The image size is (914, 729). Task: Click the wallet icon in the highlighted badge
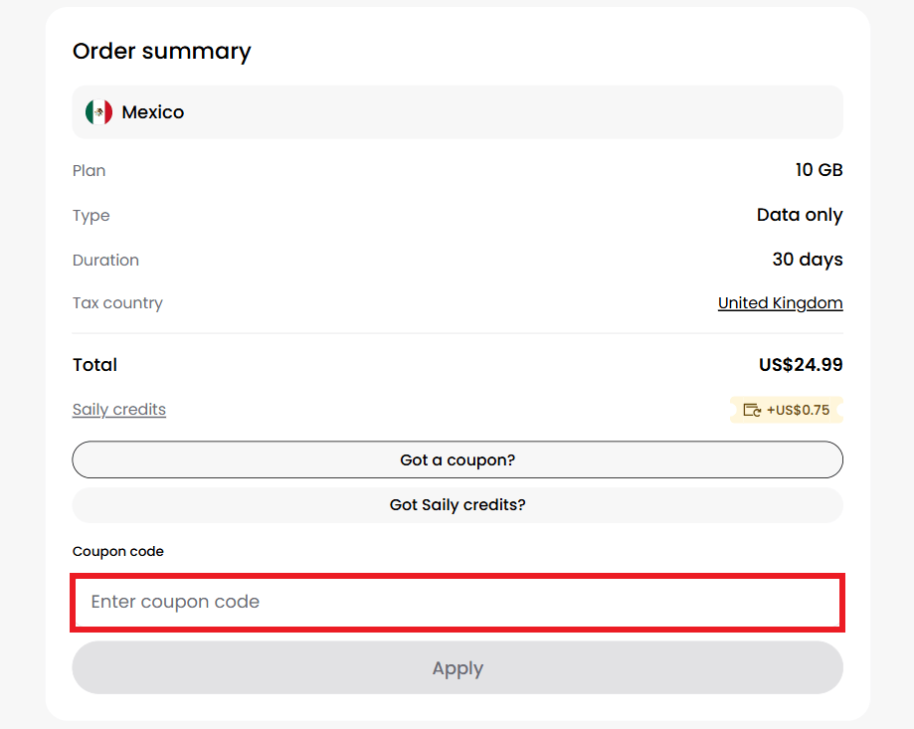coord(752,410)
